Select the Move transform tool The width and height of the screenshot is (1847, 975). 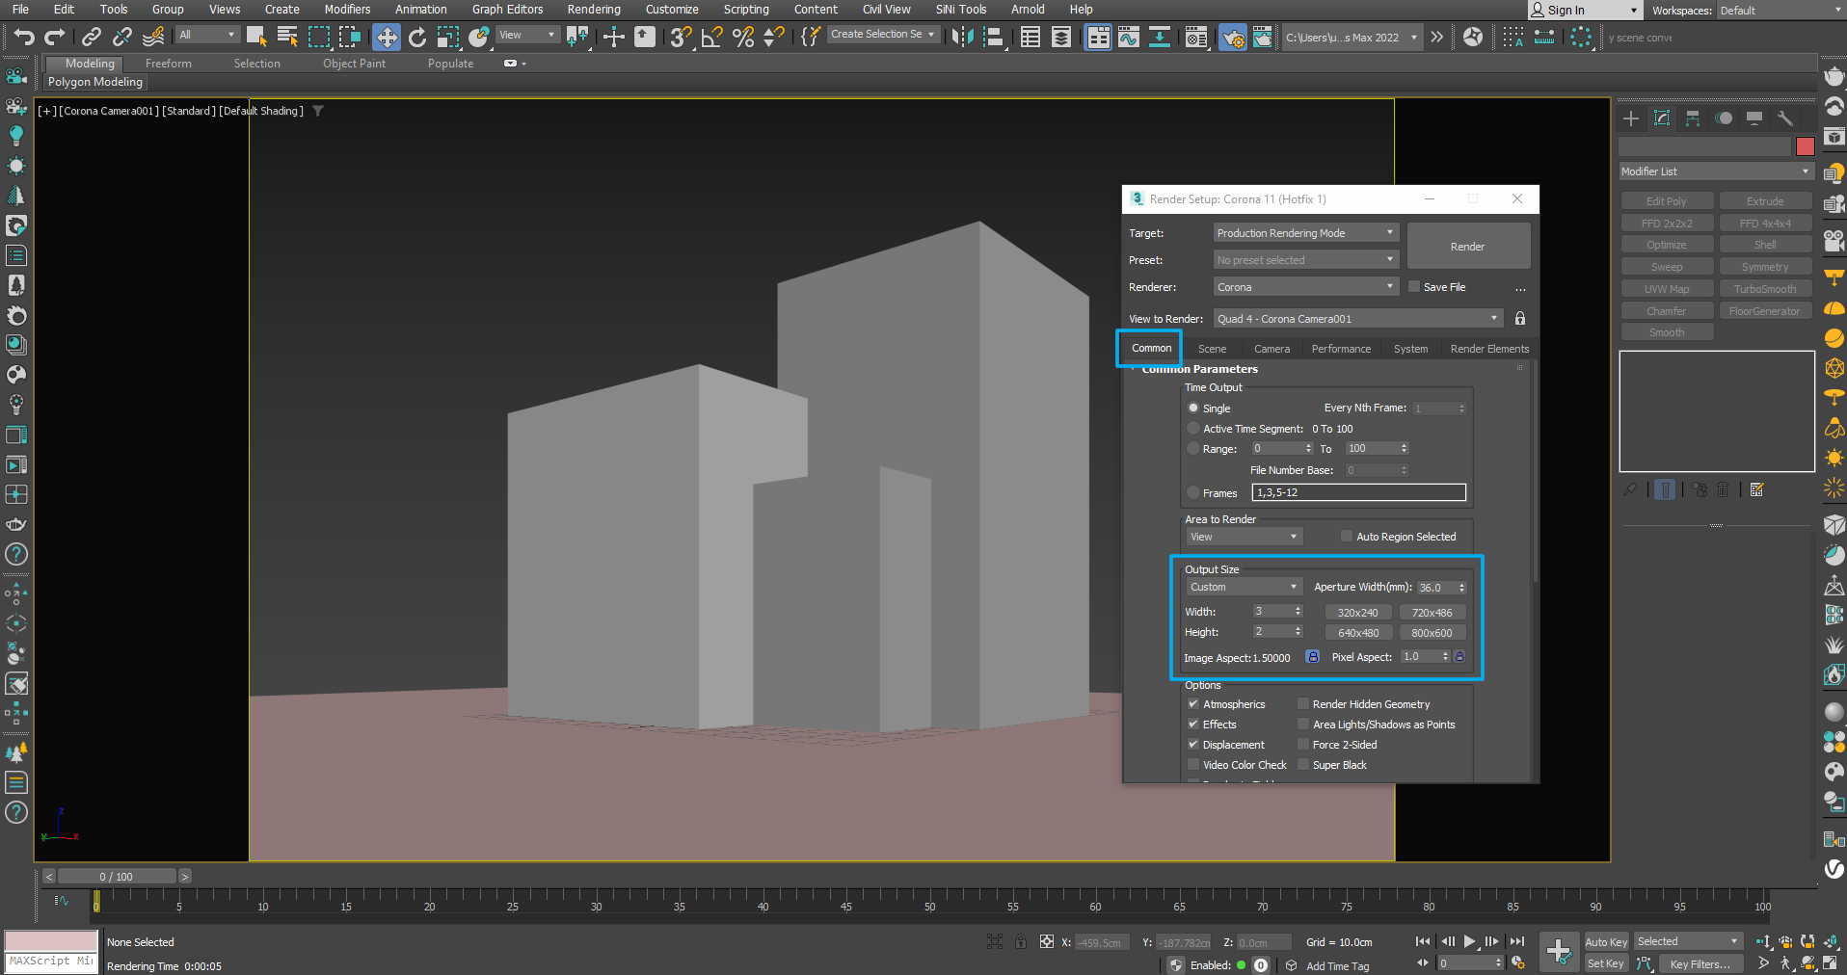(387, 38)
